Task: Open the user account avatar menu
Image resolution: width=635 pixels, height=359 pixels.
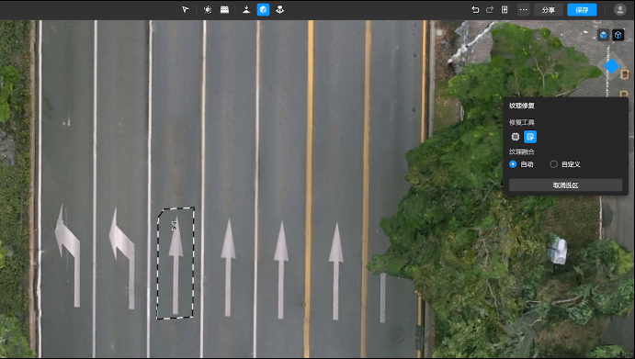Action: coord(619,9)
